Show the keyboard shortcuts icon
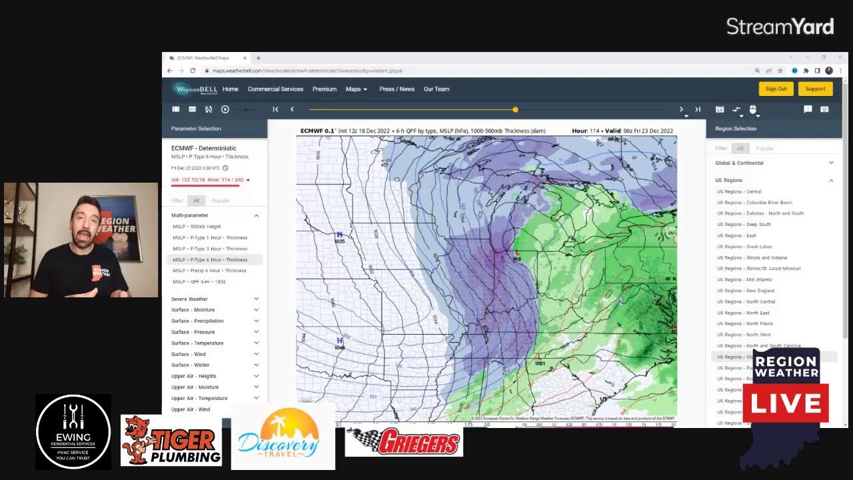 pos(824,109)
